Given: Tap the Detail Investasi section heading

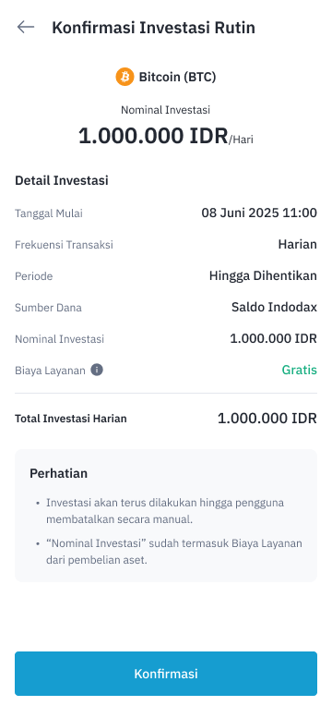Looking at the screenshot, I should point(62,181).
